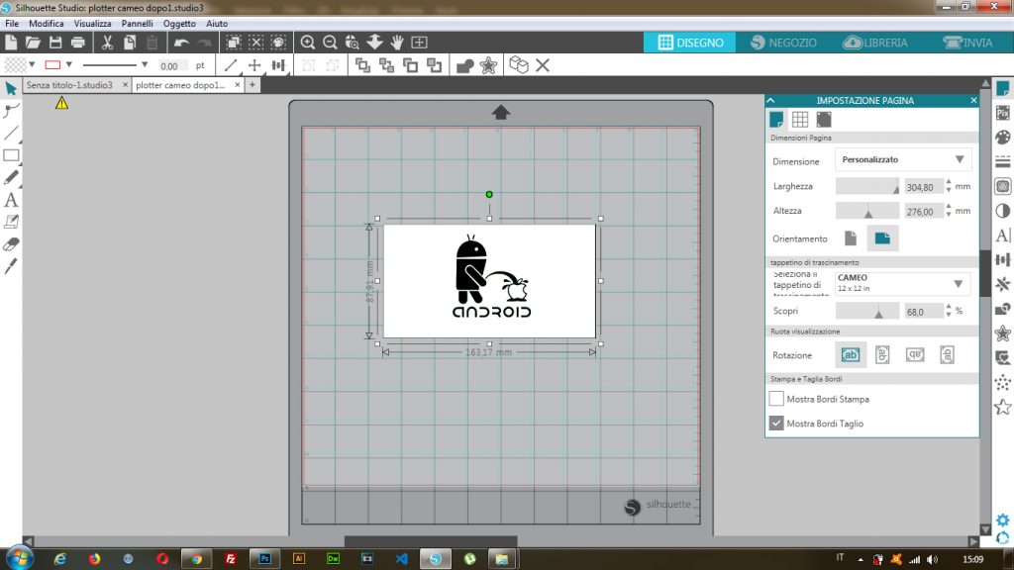Viewport: 1014px width, 570px height.
Task: Select the draw Rectangle tool
Action: pos(11,155)
